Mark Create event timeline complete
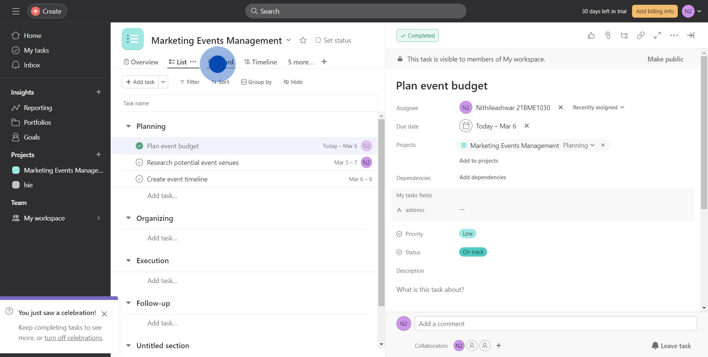This screenshot has width=708, height=357. [139, 179]
